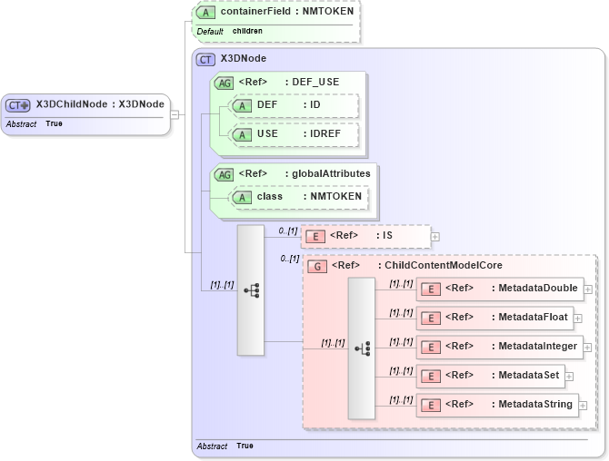Select the X3DNode complex type title
This screenshot has height=461, width=609.
tap(244, 59)
